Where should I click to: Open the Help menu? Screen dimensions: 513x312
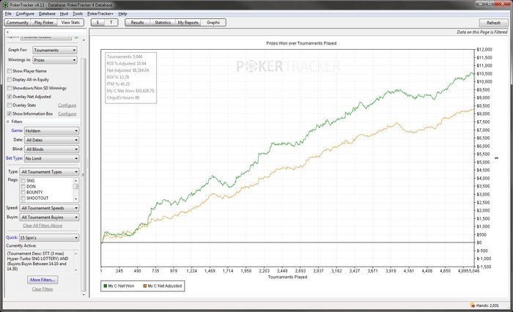[x=122, y=14]
